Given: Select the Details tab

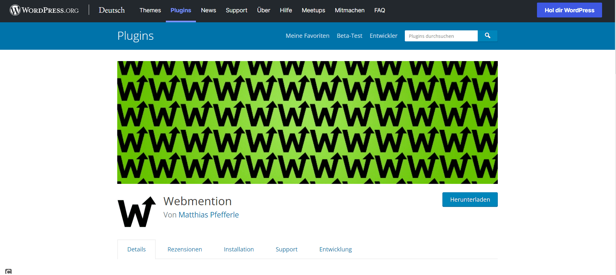Looking at the screenshot, I should tap(136, 249).
